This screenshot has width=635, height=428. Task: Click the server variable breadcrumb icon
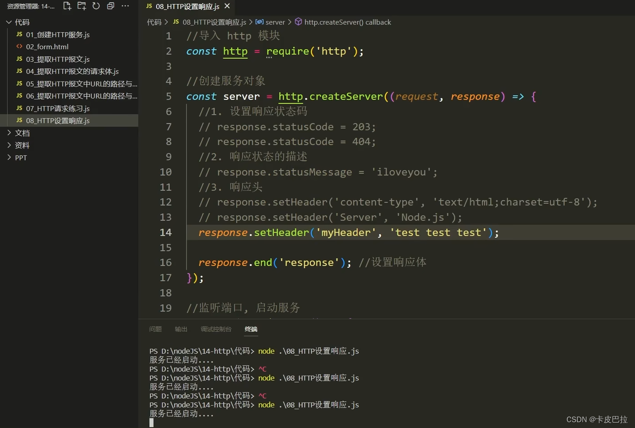tap(260, 22)
